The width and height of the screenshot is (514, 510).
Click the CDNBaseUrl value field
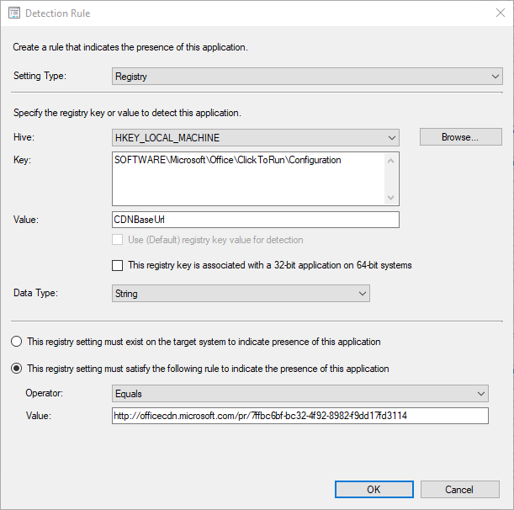point(256,220)
